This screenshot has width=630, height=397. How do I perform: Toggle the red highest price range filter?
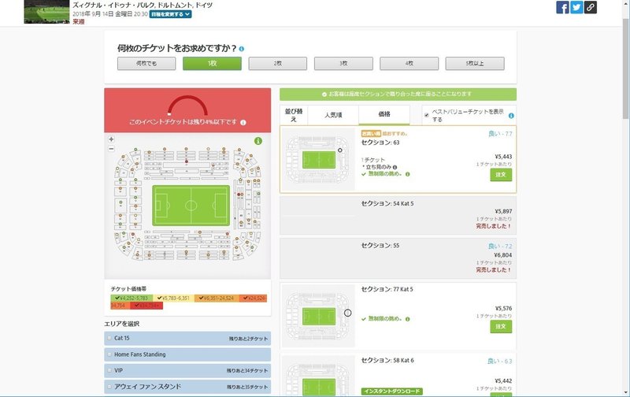(x=146, y=306)
